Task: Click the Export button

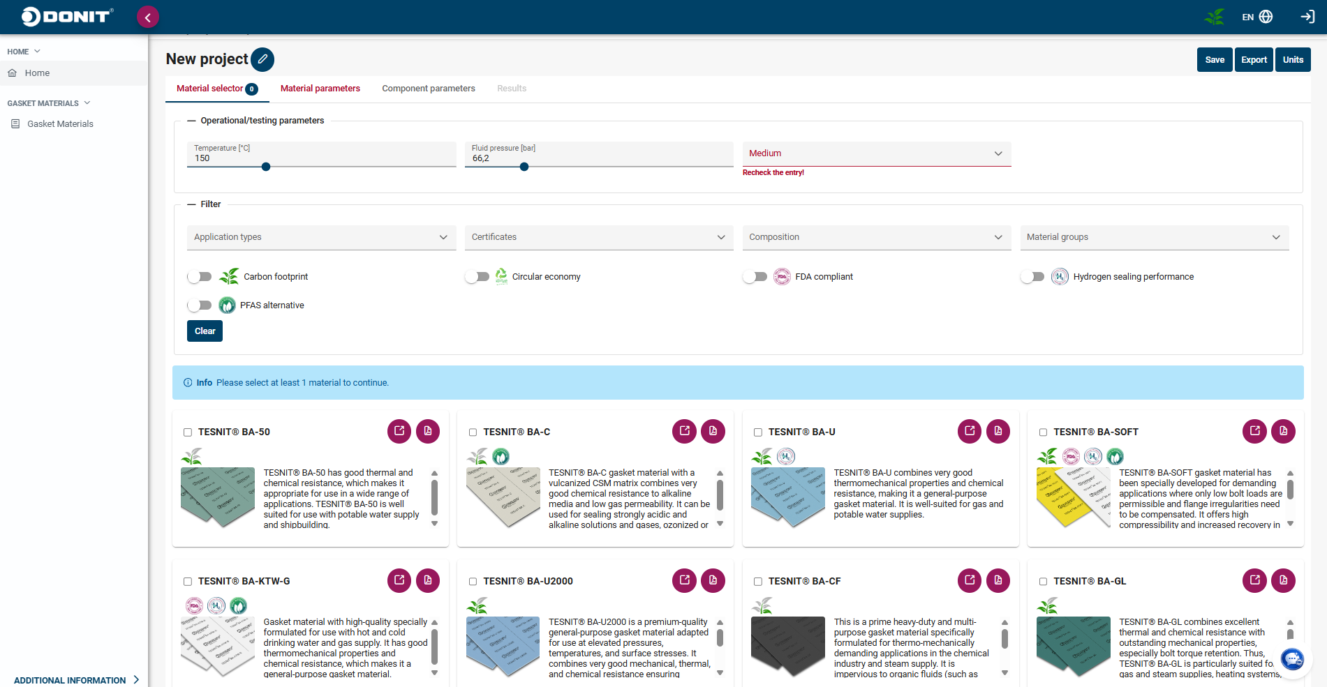Action: (1254, 59)
